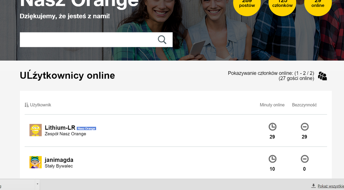
Task: Select 'Zespół Nasz Orange' rank text
Action: point(65,134)
